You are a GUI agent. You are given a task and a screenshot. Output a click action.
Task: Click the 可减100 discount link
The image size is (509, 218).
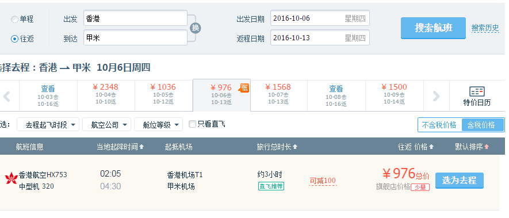pyautogui.click(x=323, y=181)
